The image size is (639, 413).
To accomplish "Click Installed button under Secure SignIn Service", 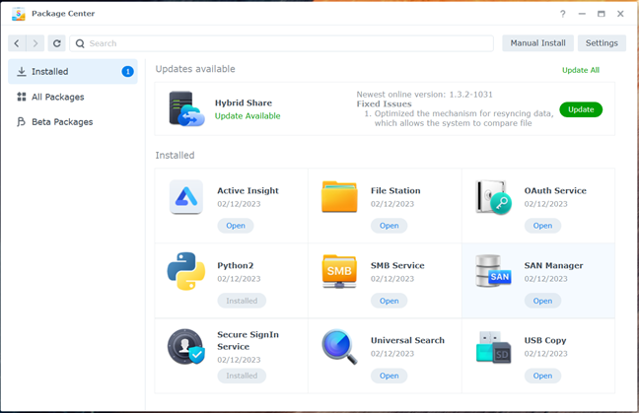I will 242,376.
